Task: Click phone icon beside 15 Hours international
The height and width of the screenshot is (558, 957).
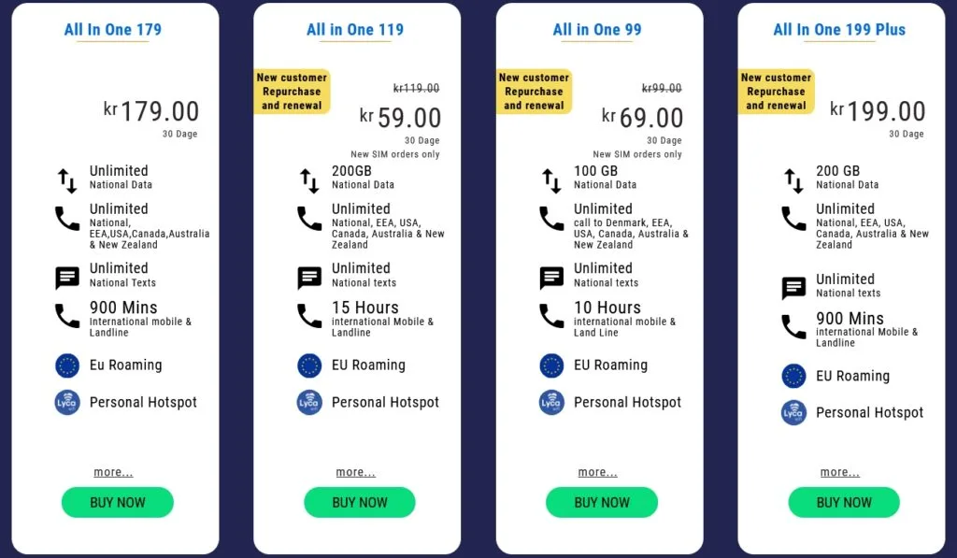Action: coord(309,316)
